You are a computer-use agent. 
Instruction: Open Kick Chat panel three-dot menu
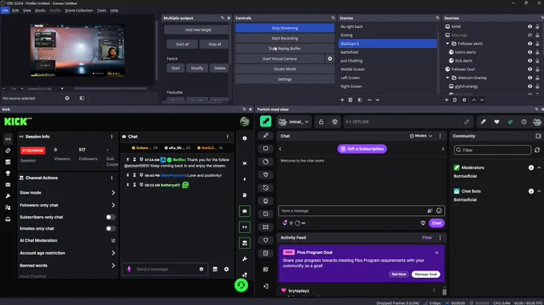click(x=227, y=137)
